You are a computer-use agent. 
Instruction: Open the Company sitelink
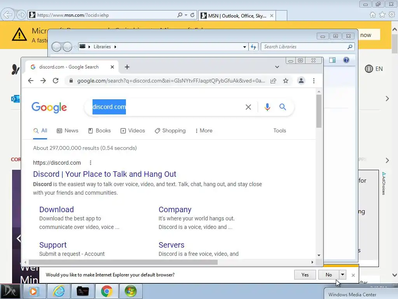[175, 209]
